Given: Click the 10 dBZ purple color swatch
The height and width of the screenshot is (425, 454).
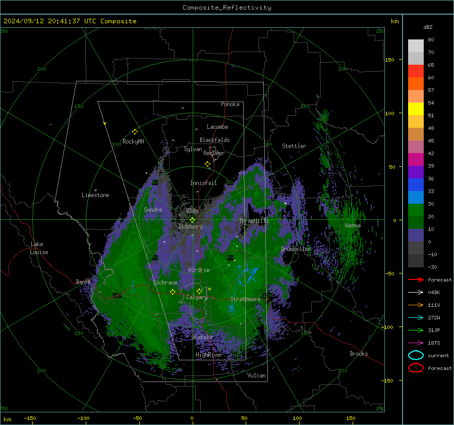Looking at the screenshot, I should coord(416,235).
